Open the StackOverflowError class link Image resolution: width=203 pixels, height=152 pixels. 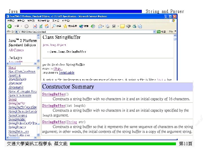tap(22, 71)
